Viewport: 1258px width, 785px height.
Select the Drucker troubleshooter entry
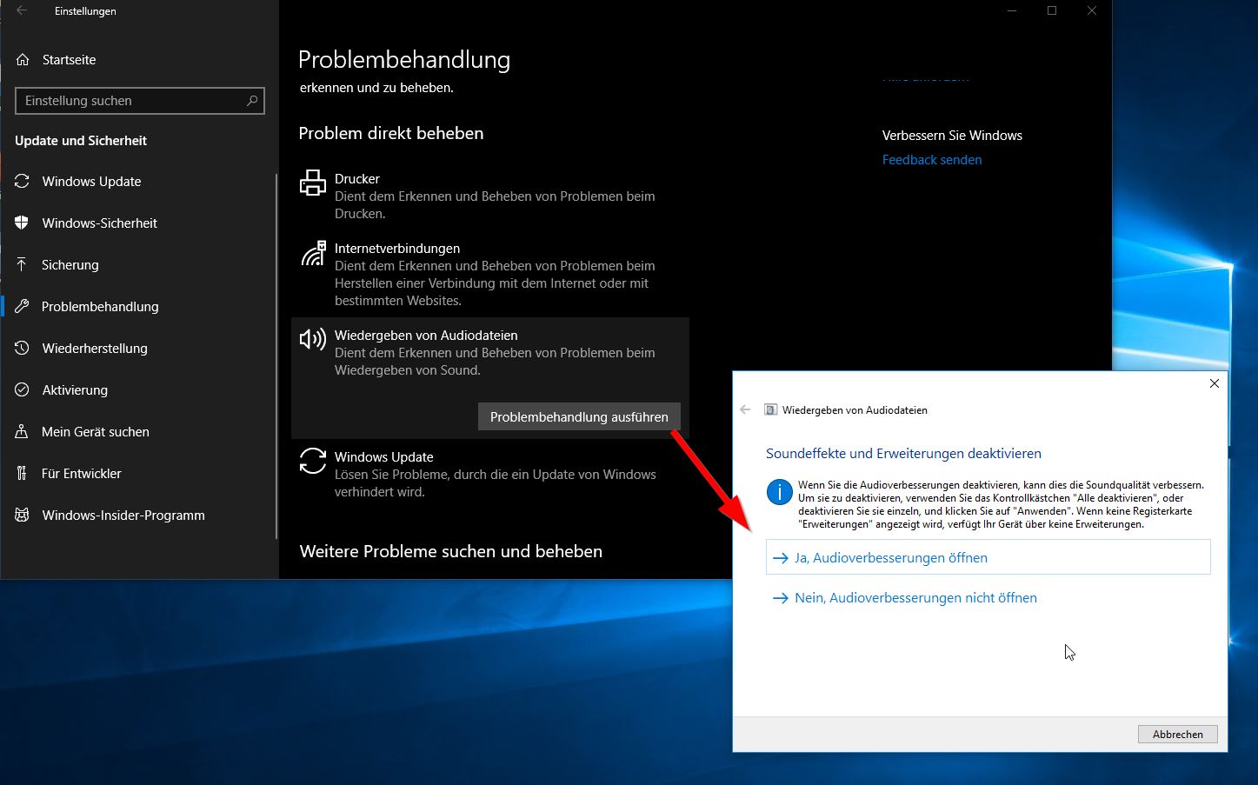[x=490, y=196]
